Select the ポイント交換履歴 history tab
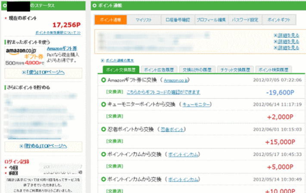Image resolution: width=306 pixels, height=193 pixels. 121,70
